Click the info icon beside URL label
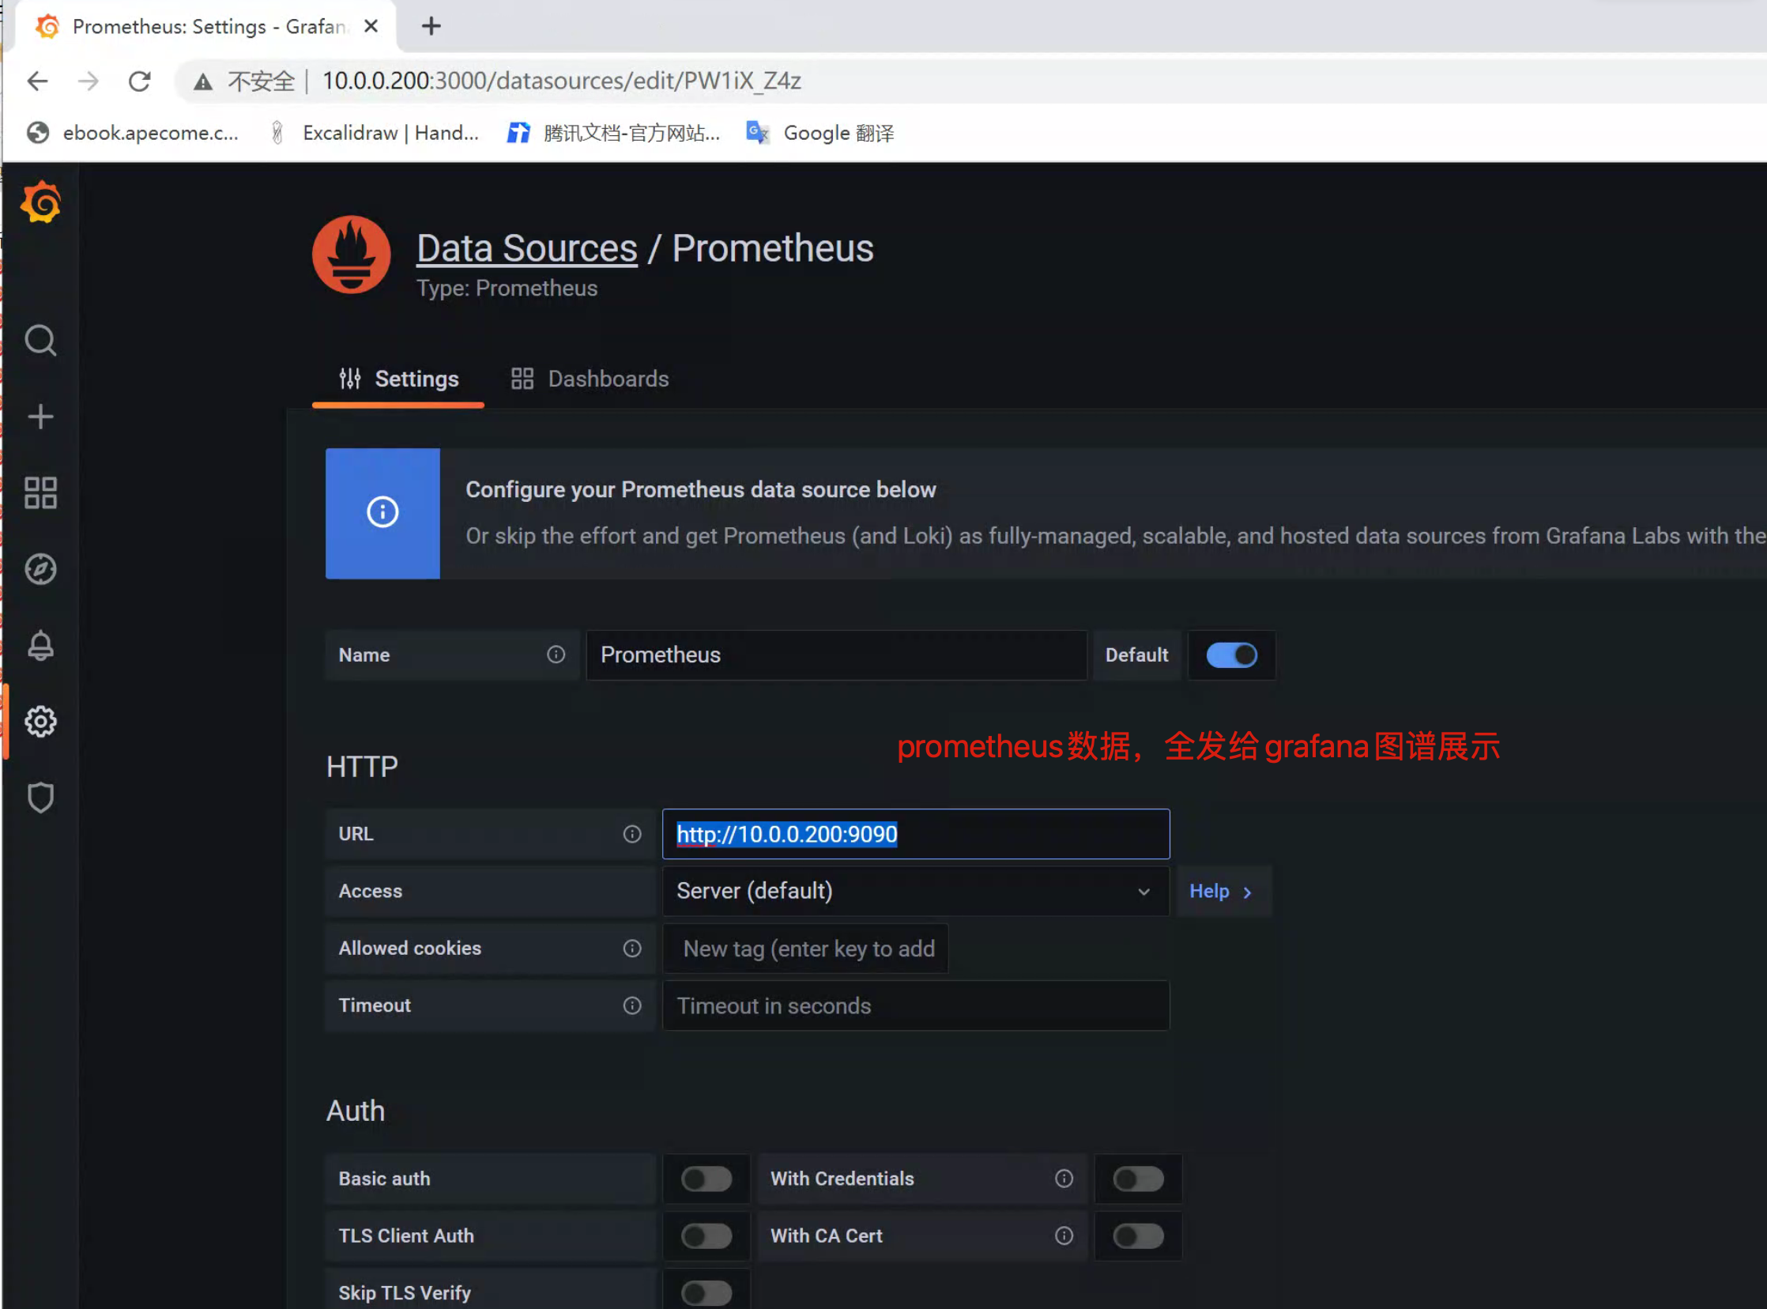Viewport: 1767px width, 1309px height. 632,834
